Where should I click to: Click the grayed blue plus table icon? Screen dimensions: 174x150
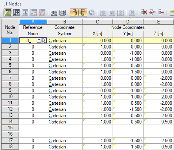103,12
